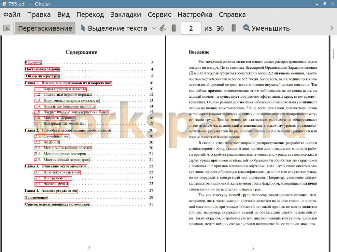The height and width of the screenshot is (252, 337).
Task: Click the Содержание page heading
Action: [x=81, y=52]
